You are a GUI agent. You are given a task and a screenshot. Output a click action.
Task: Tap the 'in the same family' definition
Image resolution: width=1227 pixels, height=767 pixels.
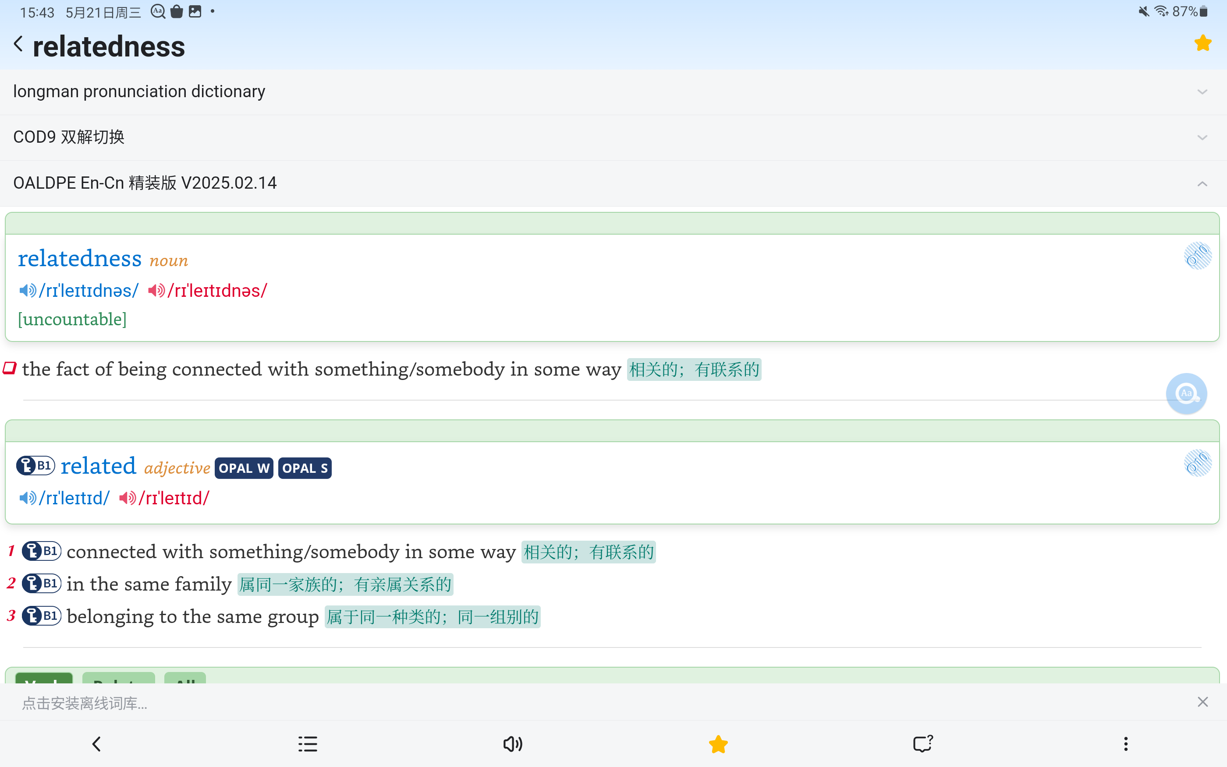click(149, 584)
